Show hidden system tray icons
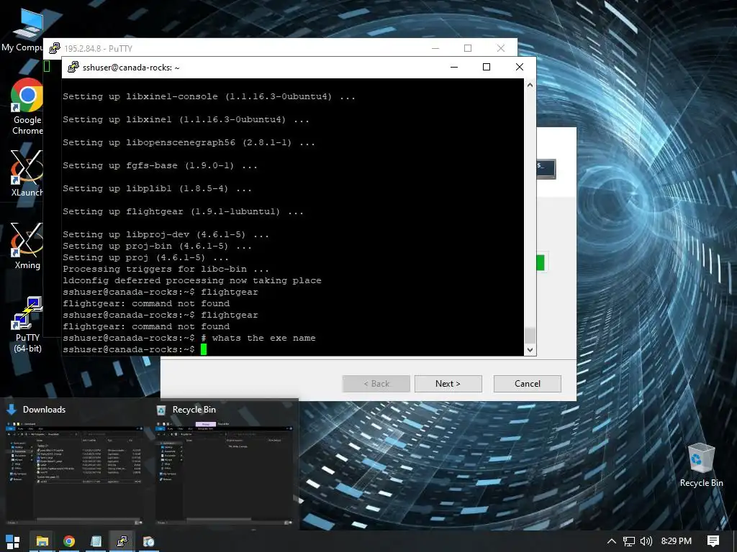This screenshot has height=552, width=737. [x=612, y=541]
